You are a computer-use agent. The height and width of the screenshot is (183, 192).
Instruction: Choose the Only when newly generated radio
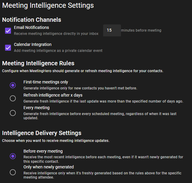click(x=13, y=172)
